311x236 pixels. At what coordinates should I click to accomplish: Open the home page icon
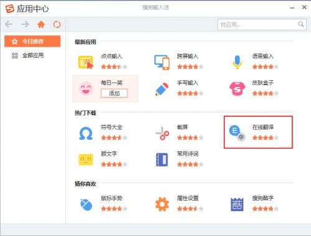click(x=41, y=24)
